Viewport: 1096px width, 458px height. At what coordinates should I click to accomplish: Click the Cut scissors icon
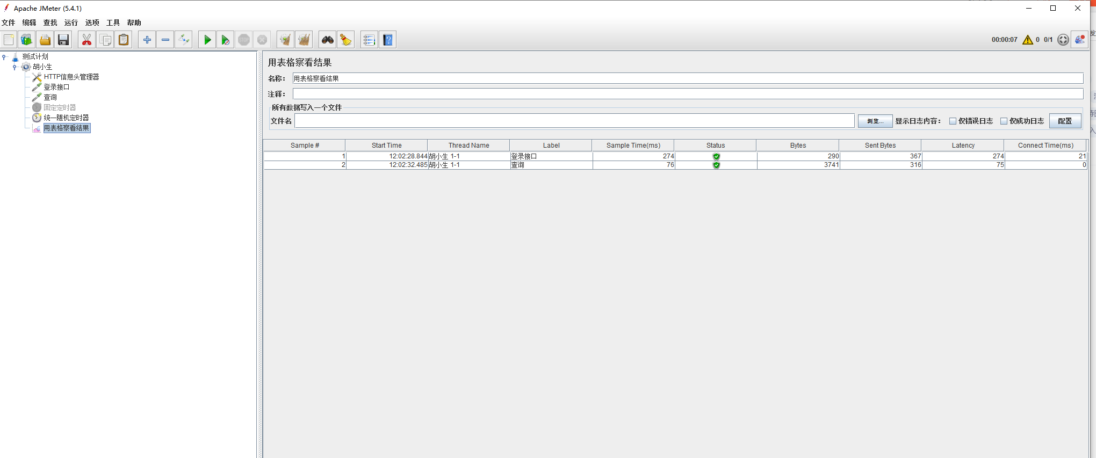[x=86, y=40]
